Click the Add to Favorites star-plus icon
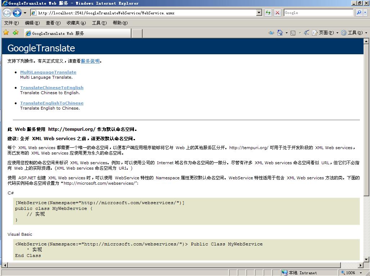 [15, 33]
